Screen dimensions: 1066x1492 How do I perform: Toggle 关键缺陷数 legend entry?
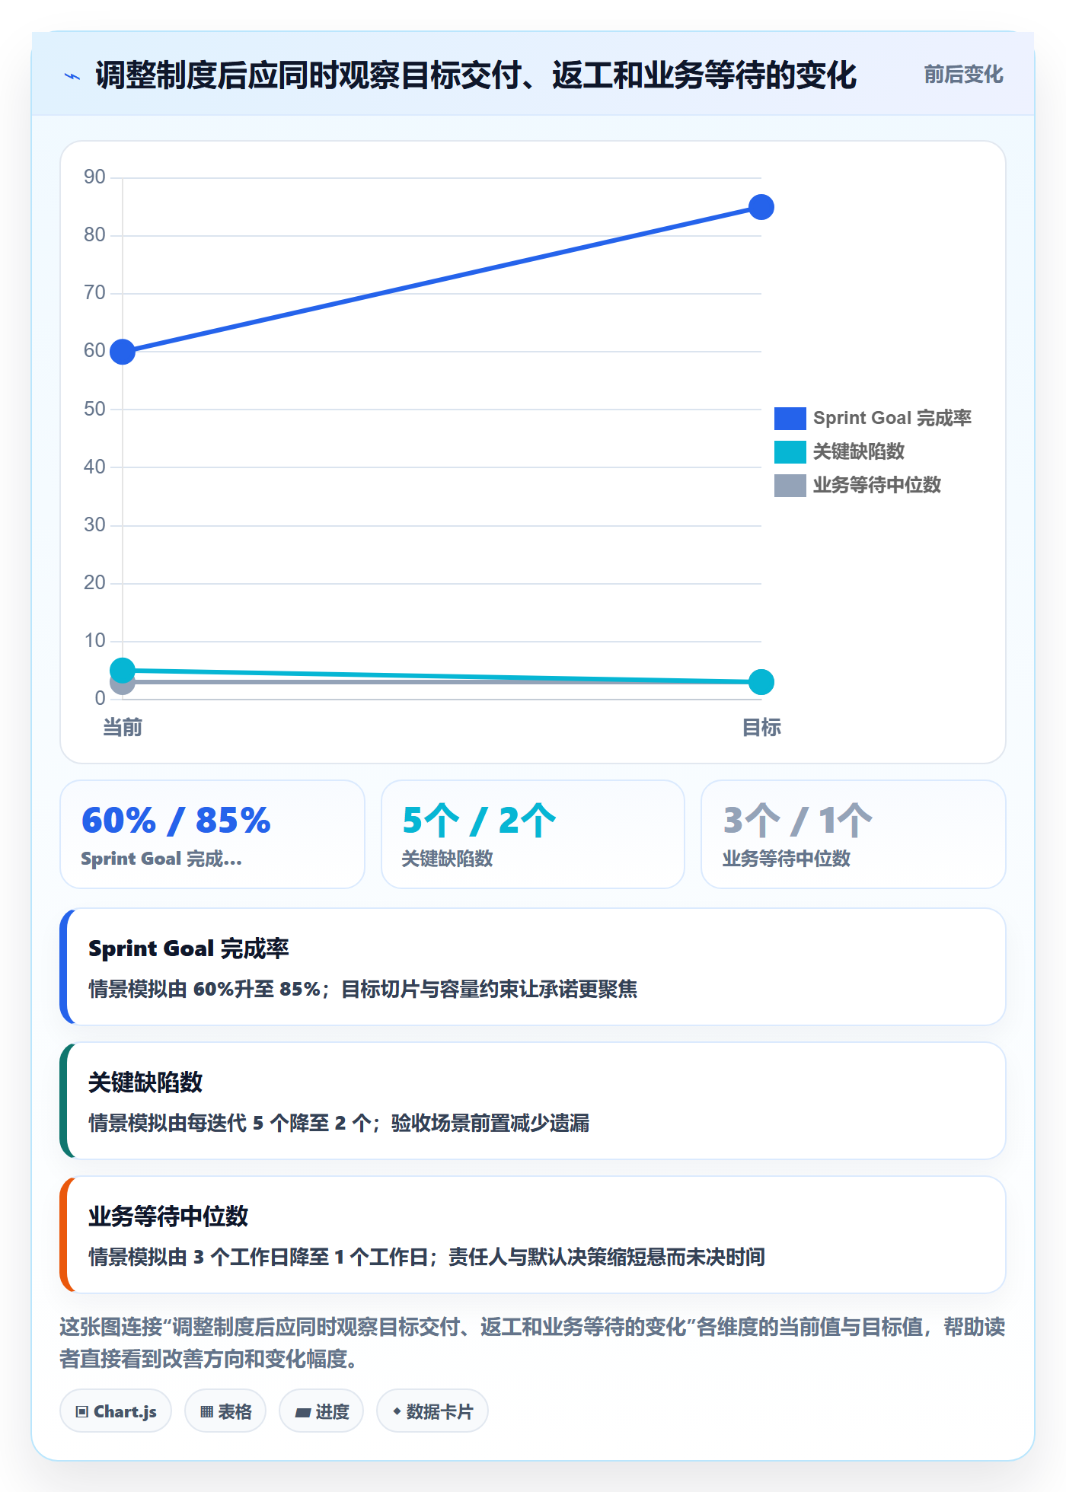[839, 451]
